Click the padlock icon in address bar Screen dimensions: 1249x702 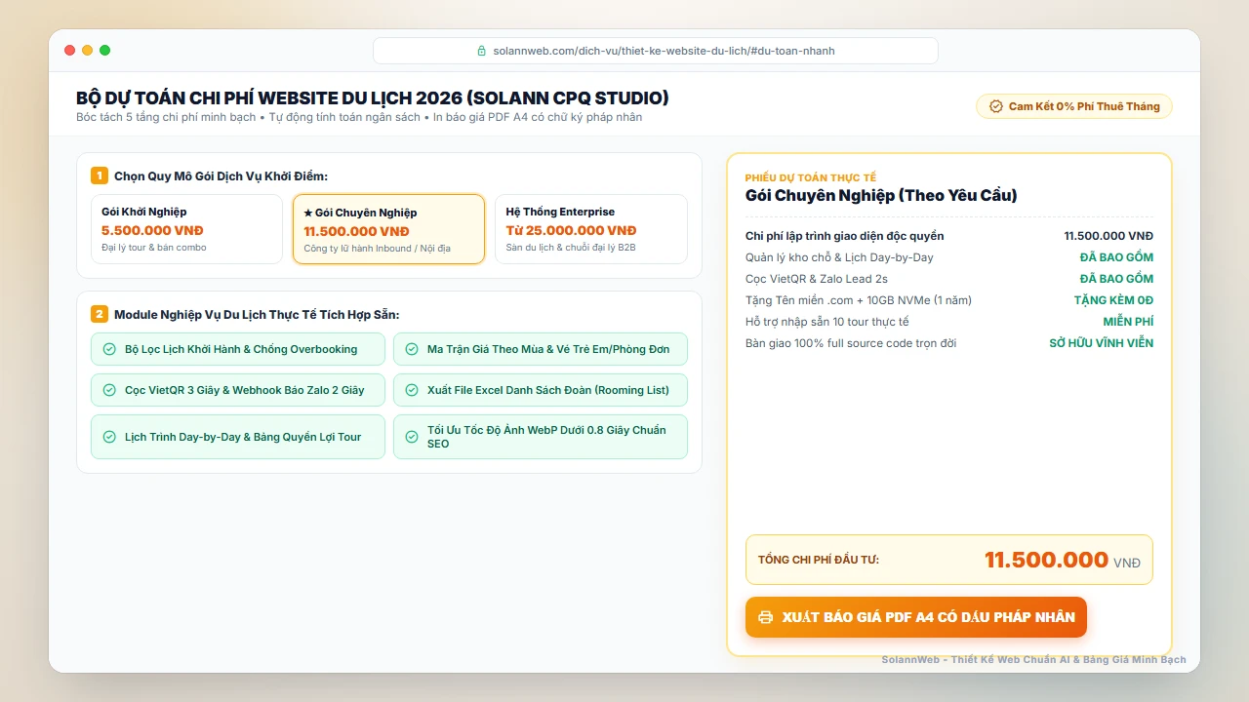481,51
